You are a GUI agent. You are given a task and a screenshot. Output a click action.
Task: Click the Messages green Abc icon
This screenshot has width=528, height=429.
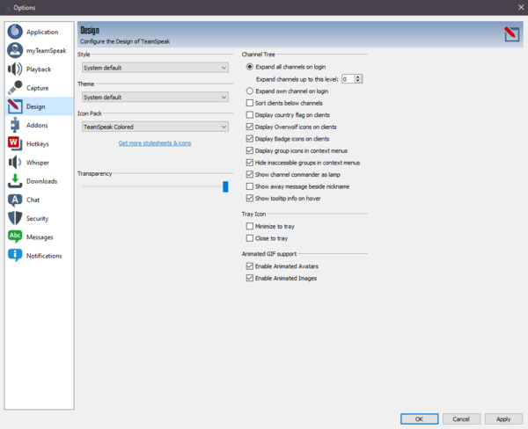15,236
